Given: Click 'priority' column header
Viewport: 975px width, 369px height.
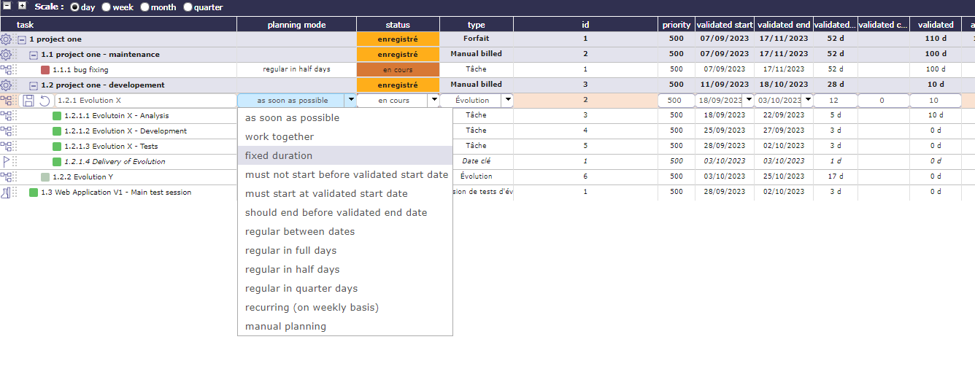Looking at the screenshot, I should click(x=677, y=25).
